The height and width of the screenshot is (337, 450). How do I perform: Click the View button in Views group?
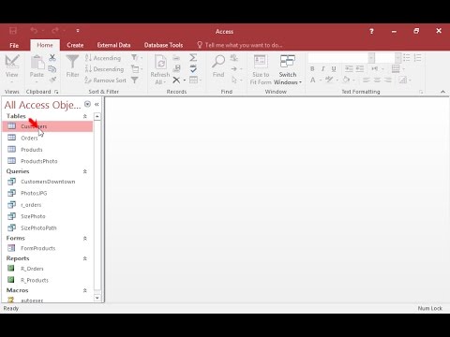pos(12,68)
